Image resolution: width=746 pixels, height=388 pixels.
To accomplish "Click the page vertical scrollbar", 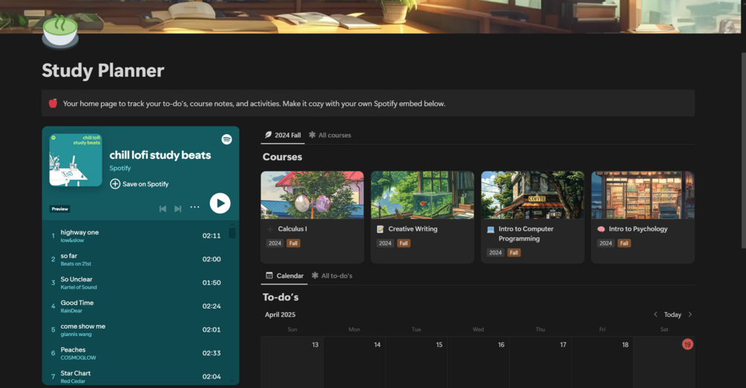I will coord(743,150).
